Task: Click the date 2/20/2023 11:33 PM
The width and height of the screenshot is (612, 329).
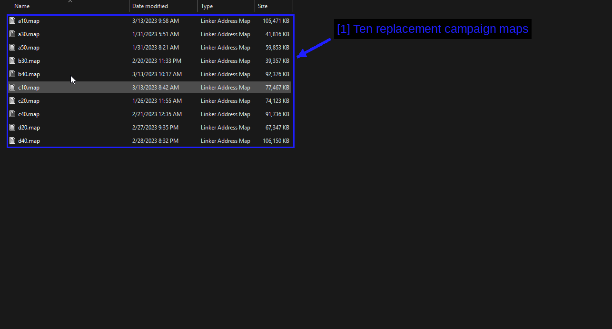Action: pos(157,61)
